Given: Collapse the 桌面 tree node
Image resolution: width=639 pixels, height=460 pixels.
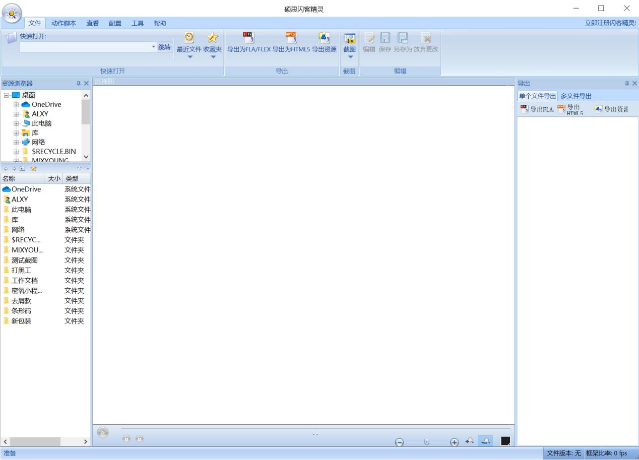Looking at the screenshot, I should pos(6,95).
